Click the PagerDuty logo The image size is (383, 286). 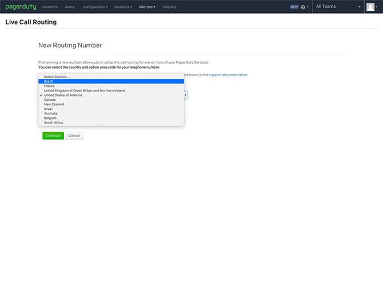pos(21,7)
